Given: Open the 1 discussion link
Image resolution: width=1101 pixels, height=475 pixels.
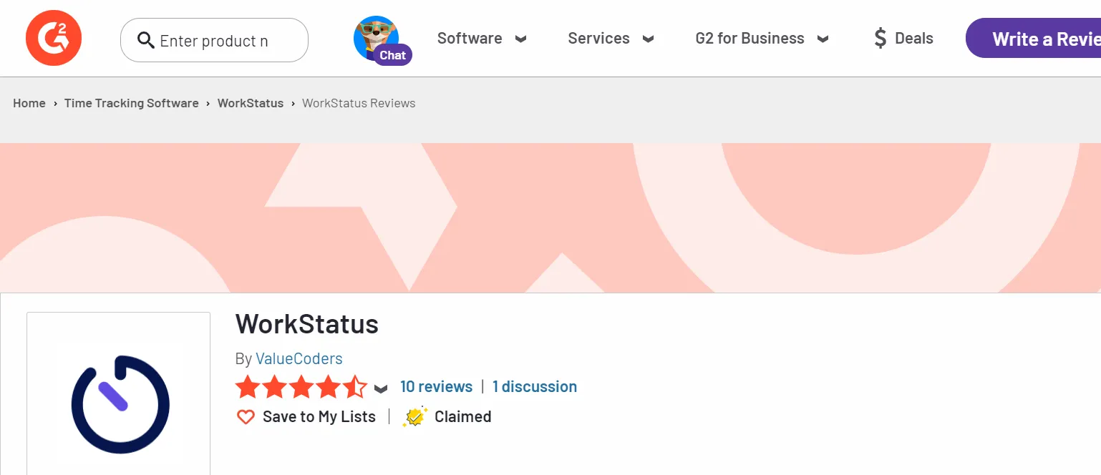Looking at the screenshot, I should pos(535,386).
